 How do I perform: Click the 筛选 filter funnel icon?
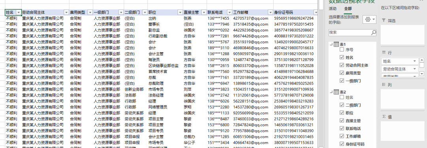click(384, 20)
